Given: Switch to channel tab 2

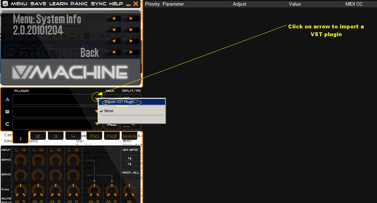Looking at the screenshot, I should tap(38, 136).
